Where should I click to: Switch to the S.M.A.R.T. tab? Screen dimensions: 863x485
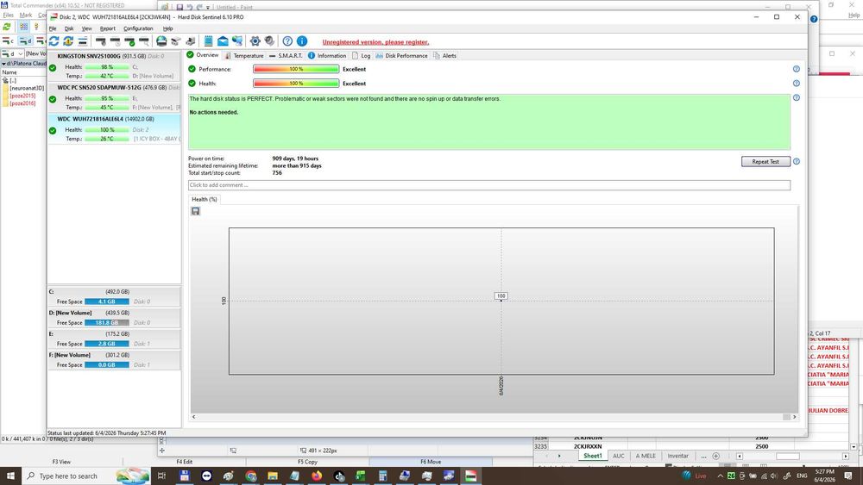[x=286, y=55]
